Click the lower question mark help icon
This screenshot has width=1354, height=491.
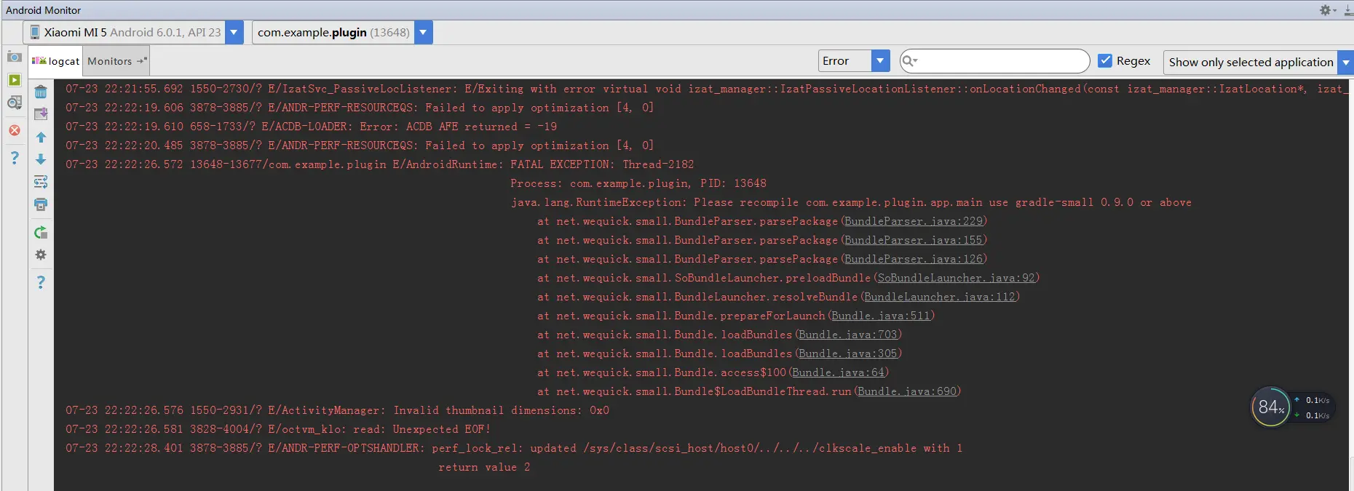pyautogui.click(x=41, y=282)
